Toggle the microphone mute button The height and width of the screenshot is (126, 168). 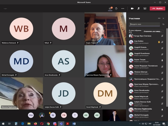[x=139, y=8]
